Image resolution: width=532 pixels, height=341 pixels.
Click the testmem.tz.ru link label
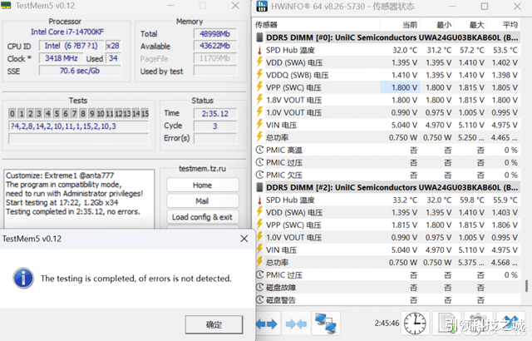pyautogui.click(x=202, y=169)
